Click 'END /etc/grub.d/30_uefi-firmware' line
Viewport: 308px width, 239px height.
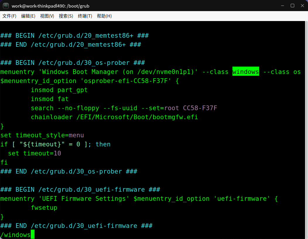76,226
